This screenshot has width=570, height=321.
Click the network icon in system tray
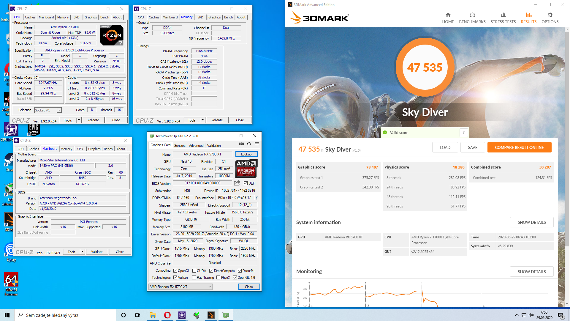pos(524,315)
